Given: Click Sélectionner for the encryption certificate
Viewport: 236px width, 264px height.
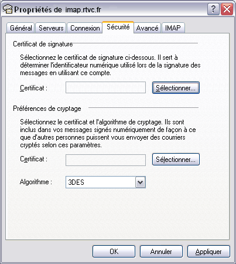Looking at the screenshot, I should (x=176, y=160).
